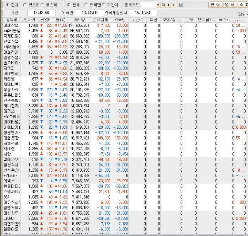
Task: Click volume value 171,635,931
Action: coord(79,25)
